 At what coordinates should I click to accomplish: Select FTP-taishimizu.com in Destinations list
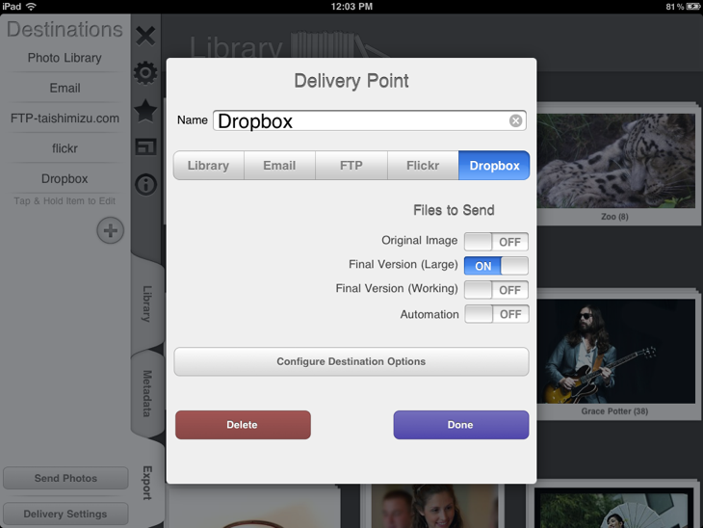pyautogui.click(x=65, y=119)
